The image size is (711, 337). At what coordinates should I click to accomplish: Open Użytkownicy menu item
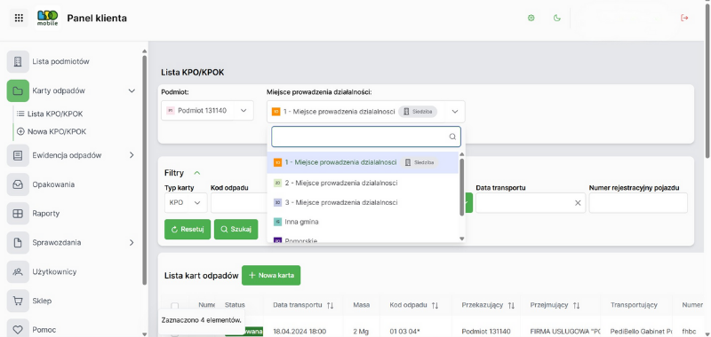[x=54, y=272]
